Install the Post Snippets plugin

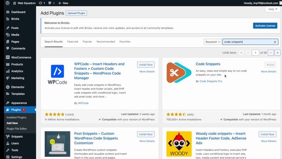coord(146,134)
